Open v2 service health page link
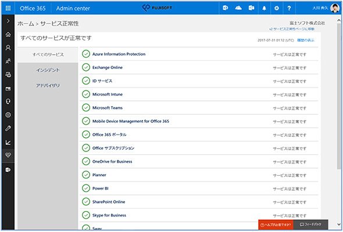 (x=292, y=29)
